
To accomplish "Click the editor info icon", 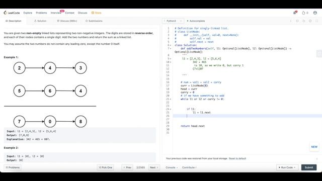I will pos(291,21).
